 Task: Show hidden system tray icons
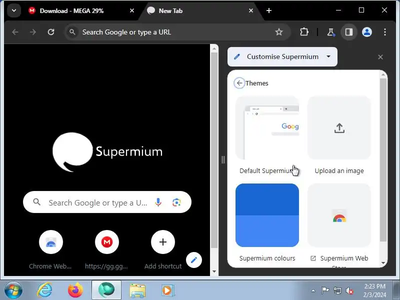[313, 290]
